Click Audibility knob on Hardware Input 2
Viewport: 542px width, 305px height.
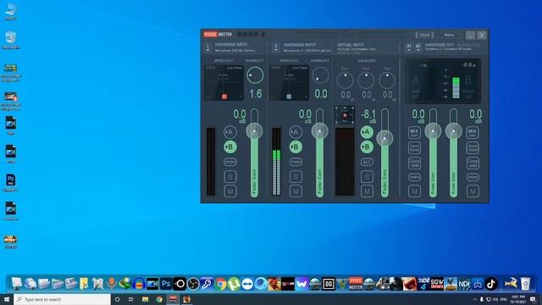(320, 75)
